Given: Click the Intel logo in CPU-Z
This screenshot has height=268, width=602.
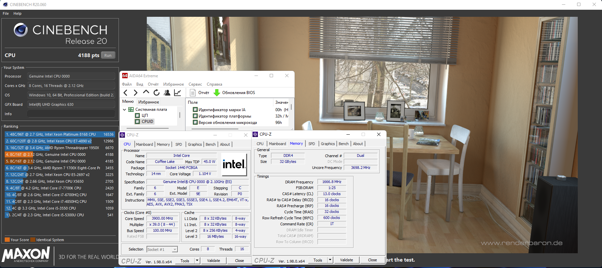Looking at the screenshot, I should coord(234,164).
